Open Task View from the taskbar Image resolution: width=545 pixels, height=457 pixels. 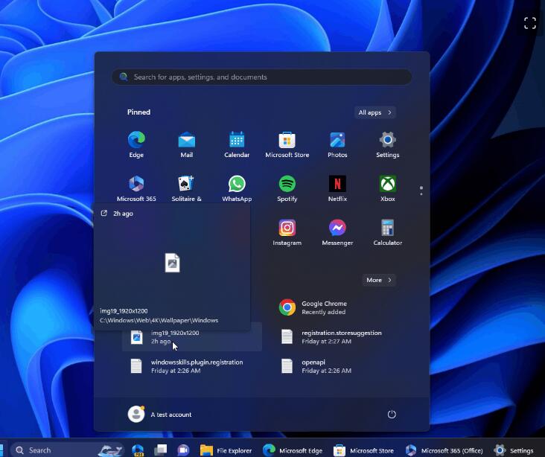pos(161,450)
